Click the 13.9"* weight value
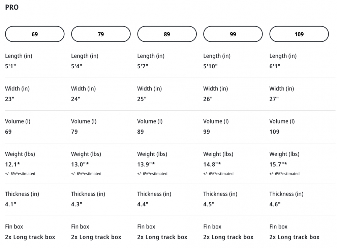The height and width of the screenshot is (248, 337). coord(146,164)
